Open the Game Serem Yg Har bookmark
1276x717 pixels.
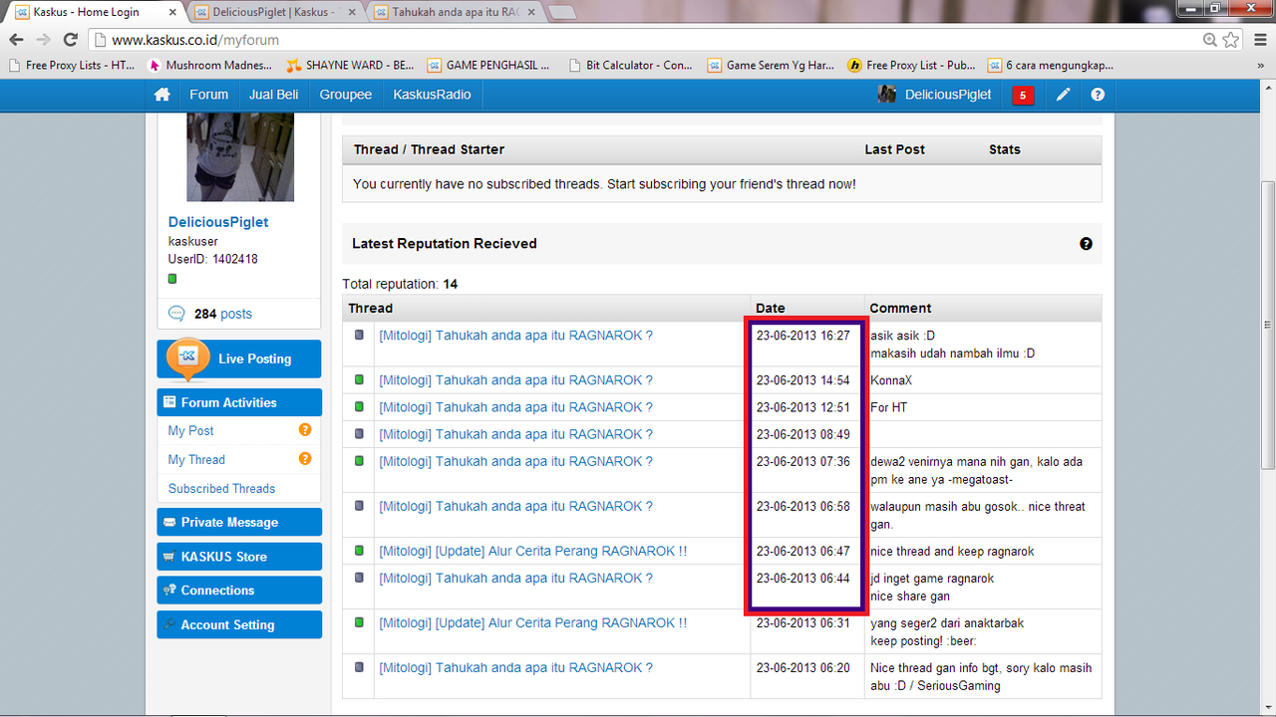coord(771,66)
